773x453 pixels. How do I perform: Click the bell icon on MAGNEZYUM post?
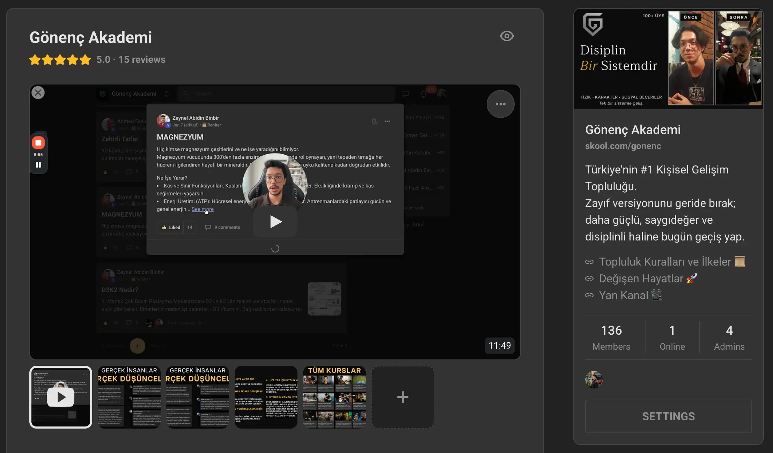click(x=374, y=121)
